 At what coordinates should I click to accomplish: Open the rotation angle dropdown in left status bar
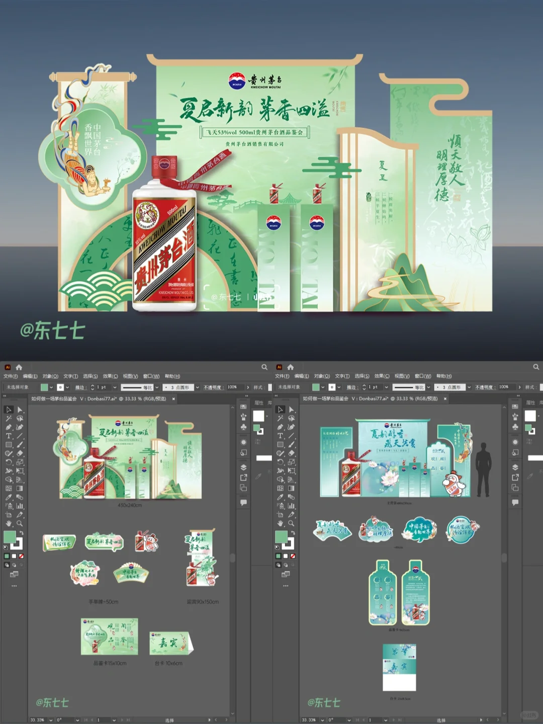[x=77, y=720]
